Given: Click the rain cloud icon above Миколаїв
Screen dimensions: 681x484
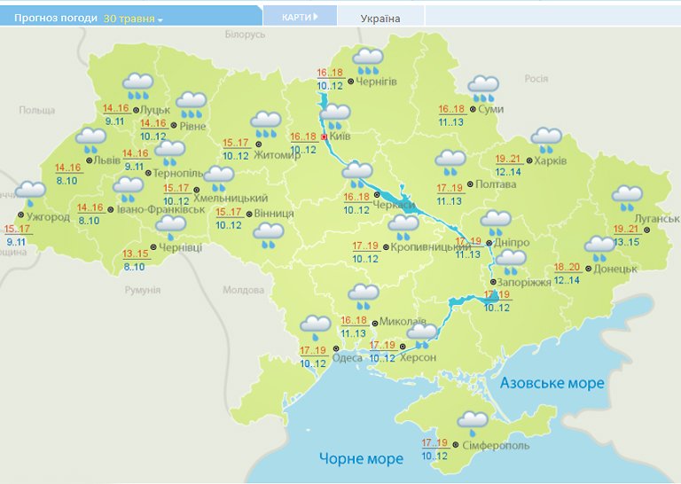Looking at the screenshot, I should [x=364, y=296].
